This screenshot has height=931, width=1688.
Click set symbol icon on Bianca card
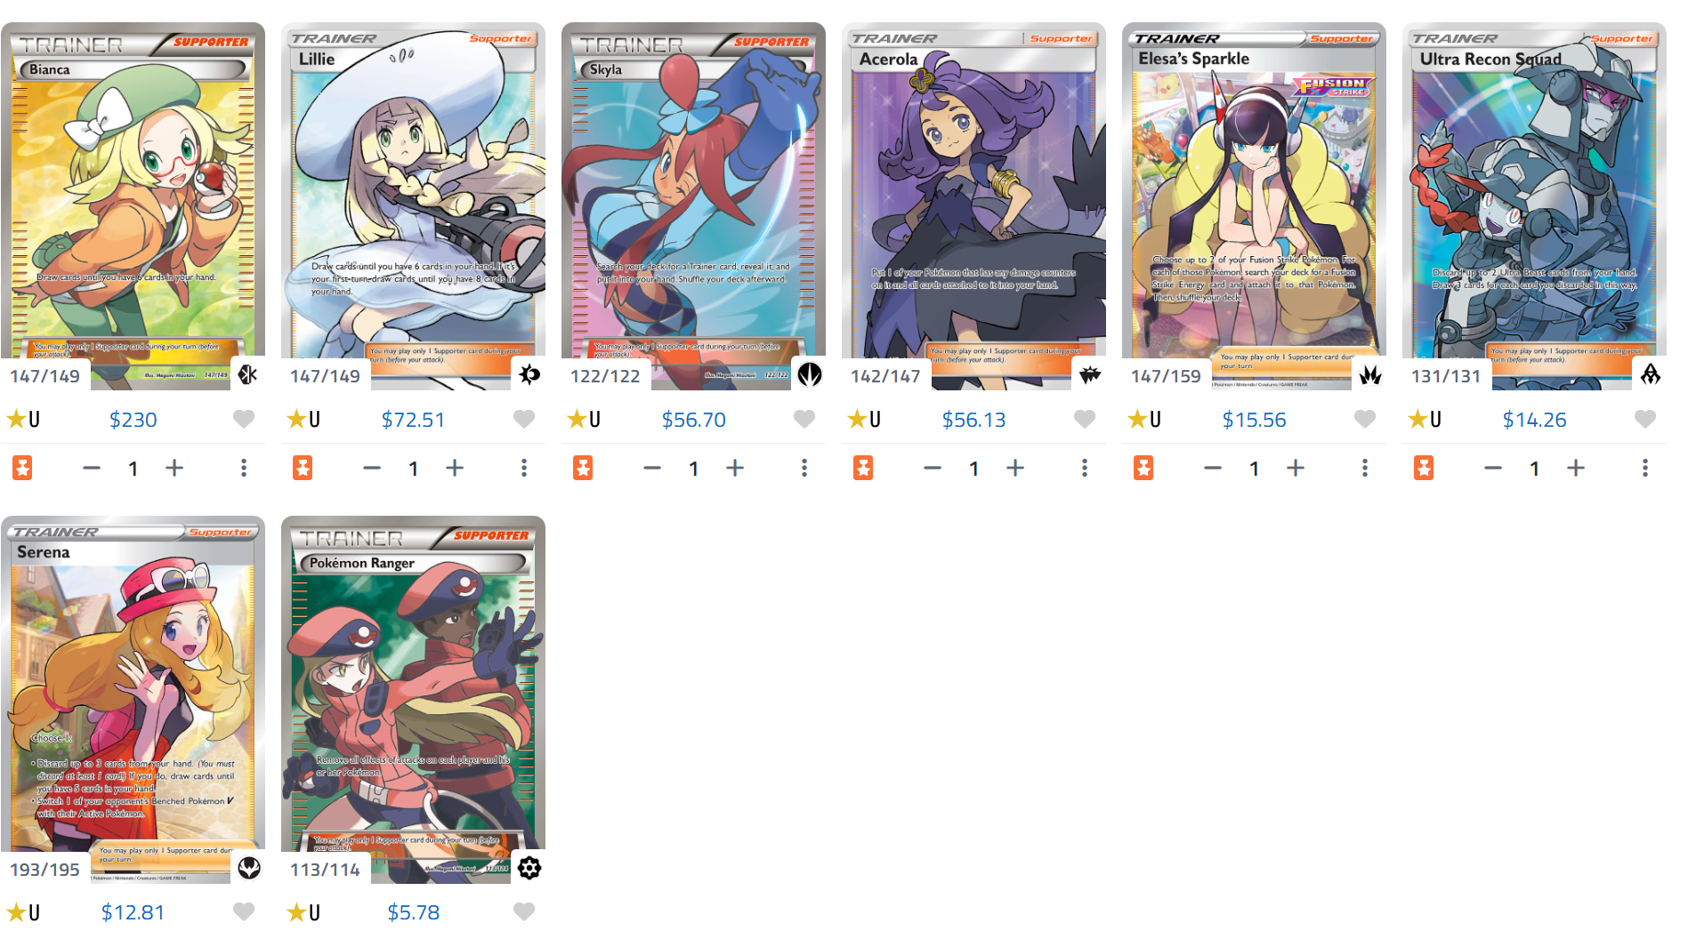tap(248, 374)
